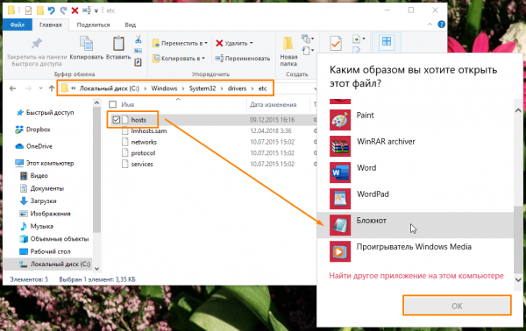
Task: Confirm with the OK button
Action: [x=457, y=306]
